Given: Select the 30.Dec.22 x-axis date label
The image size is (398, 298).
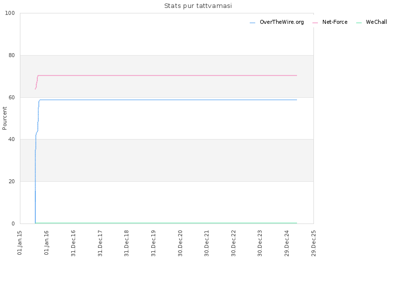Looking at the screenshot, I should coord(233,243).
